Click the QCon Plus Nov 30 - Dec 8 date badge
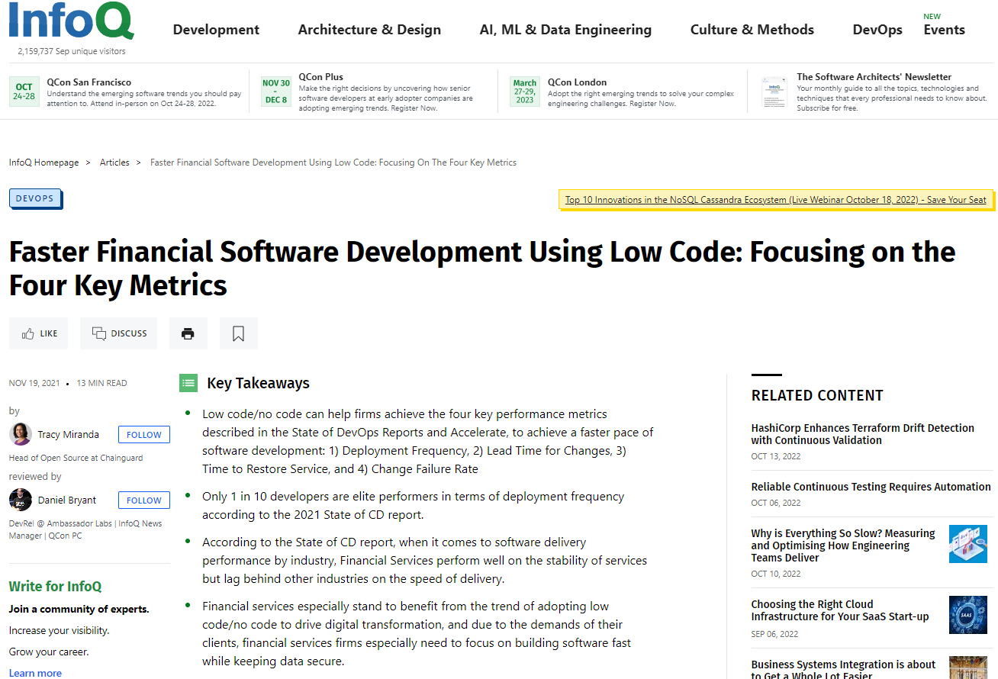This screenshot has height=679, width=998. 276,92
